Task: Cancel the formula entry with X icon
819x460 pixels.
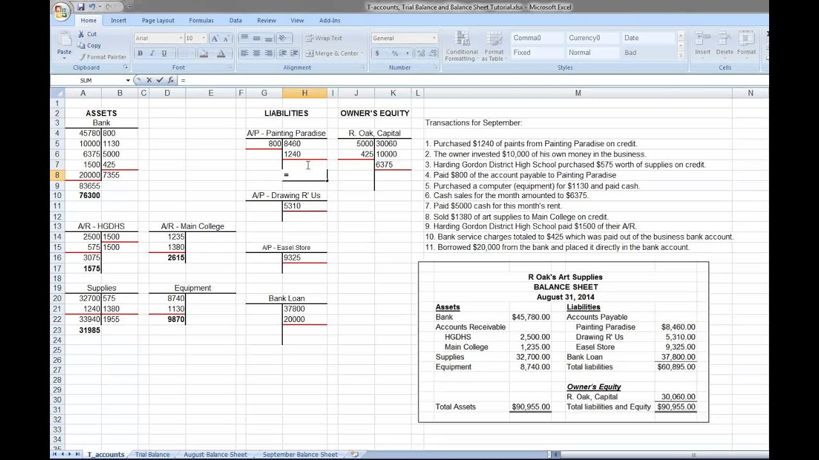Action: [149, 80]
